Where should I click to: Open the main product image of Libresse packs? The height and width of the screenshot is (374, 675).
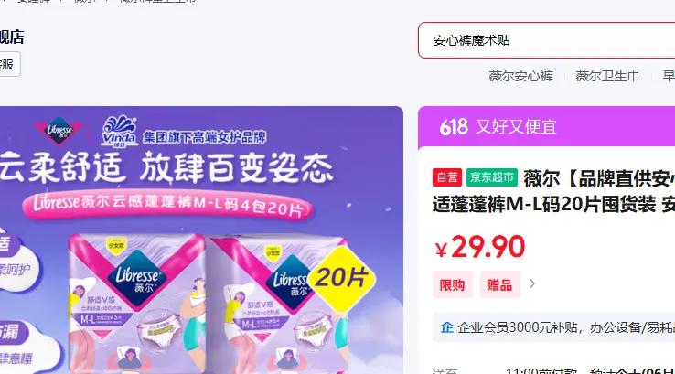point(201,240)
